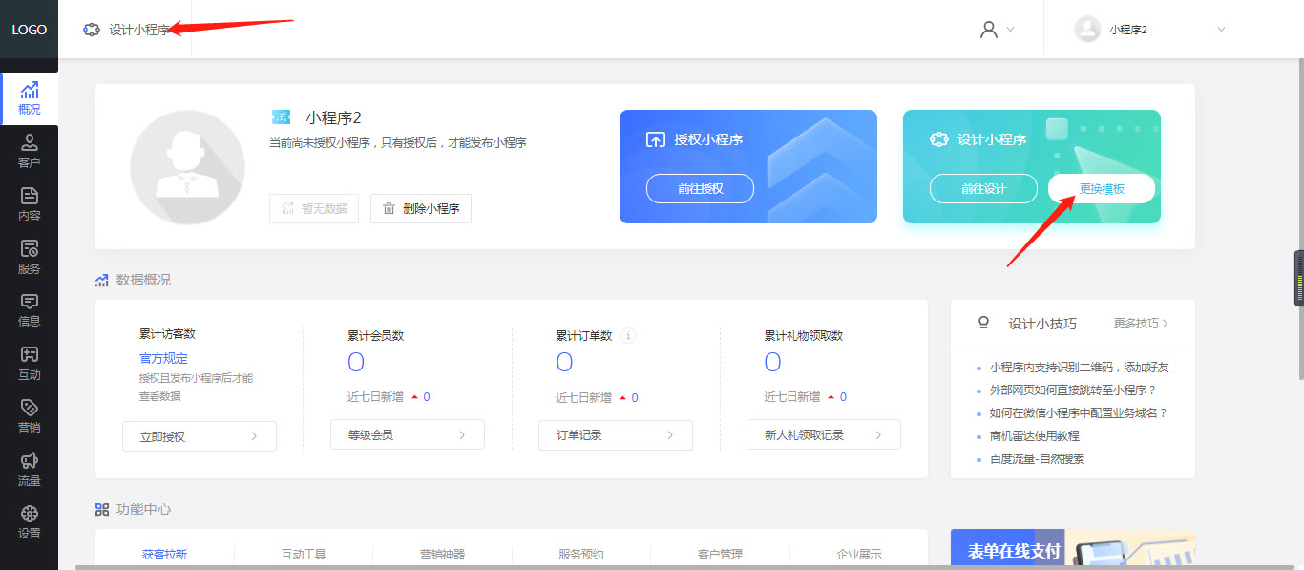Go to the 服务 services sidebar icon

coord(29,257)
